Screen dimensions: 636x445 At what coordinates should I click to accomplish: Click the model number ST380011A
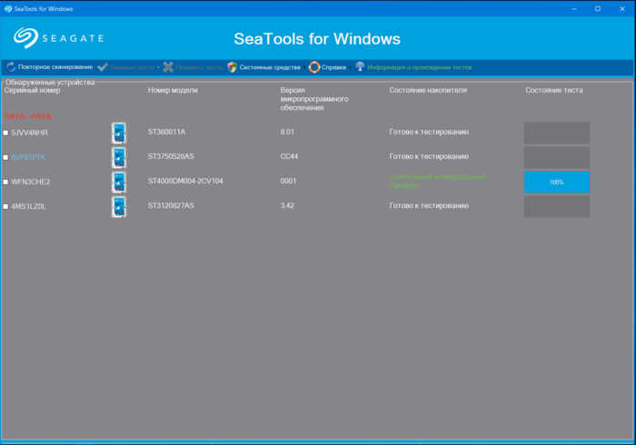(x=166, y=132)
